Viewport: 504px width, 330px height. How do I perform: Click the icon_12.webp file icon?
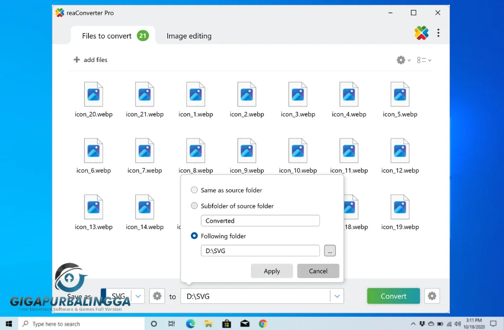(400, 151)
